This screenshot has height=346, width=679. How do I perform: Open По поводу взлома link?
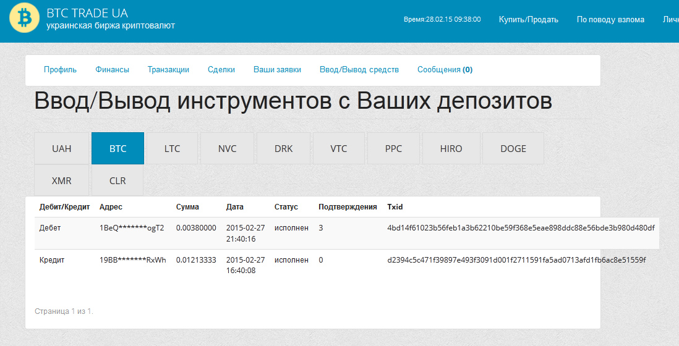pos(610,20)
